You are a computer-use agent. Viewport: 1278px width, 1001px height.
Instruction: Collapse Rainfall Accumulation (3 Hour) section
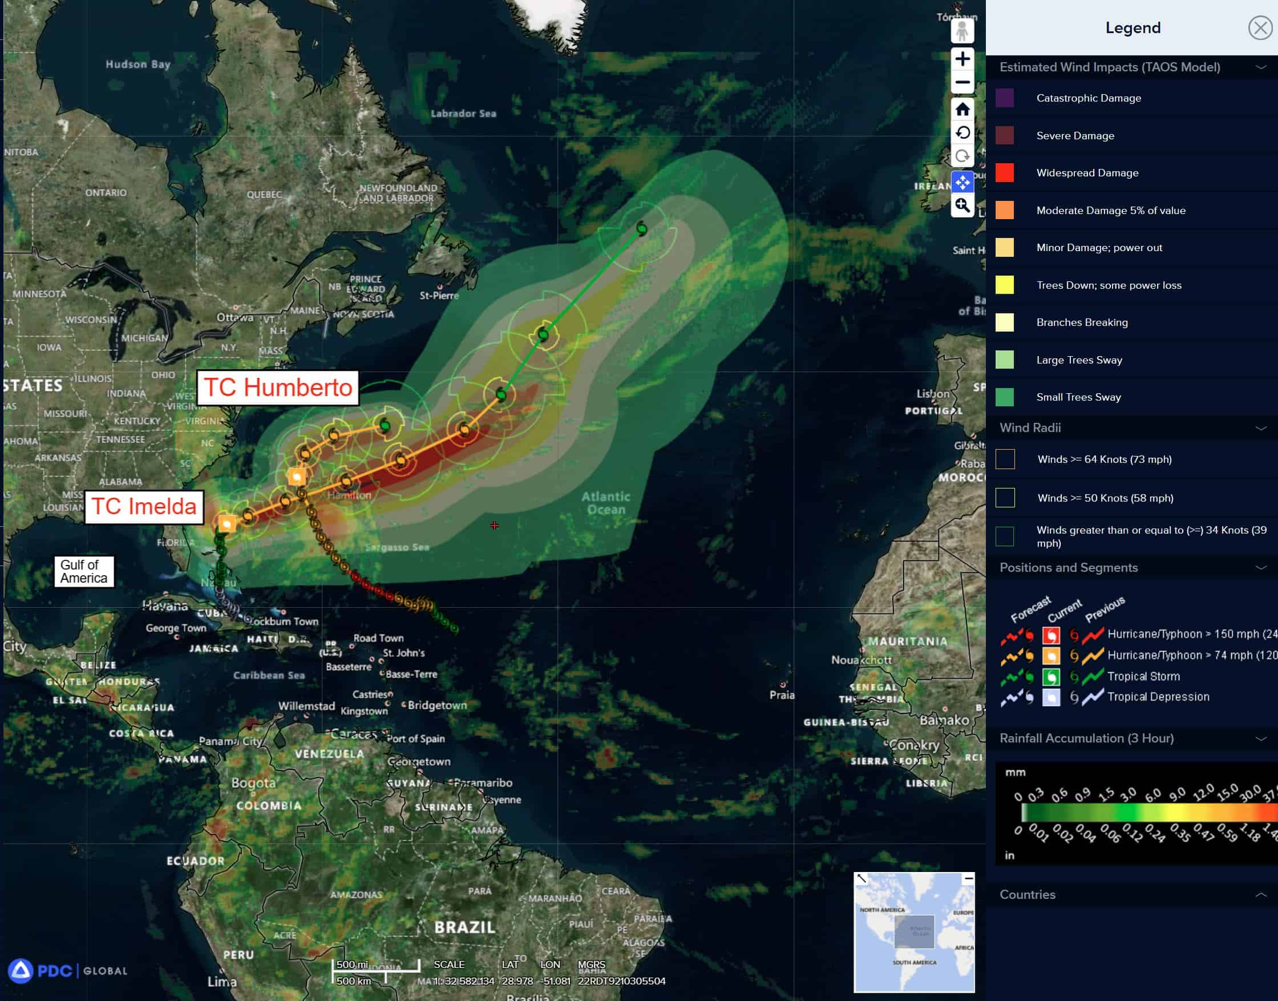click(x=1260, y=738)
